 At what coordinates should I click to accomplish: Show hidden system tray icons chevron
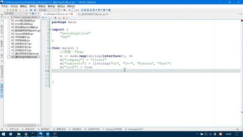(197, 134)
